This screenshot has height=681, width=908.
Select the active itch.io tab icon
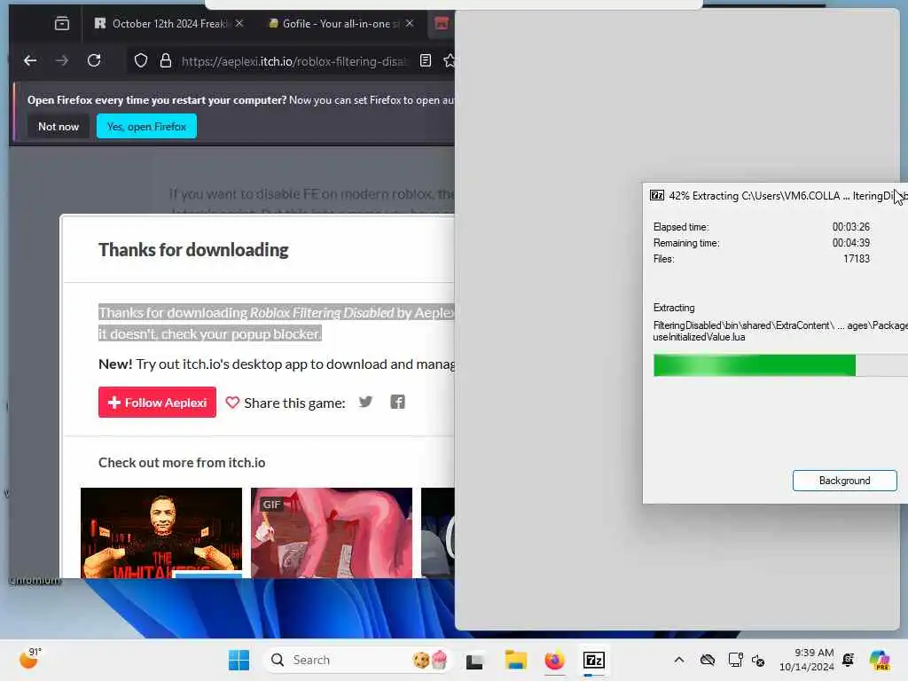[x=442, y=23]
